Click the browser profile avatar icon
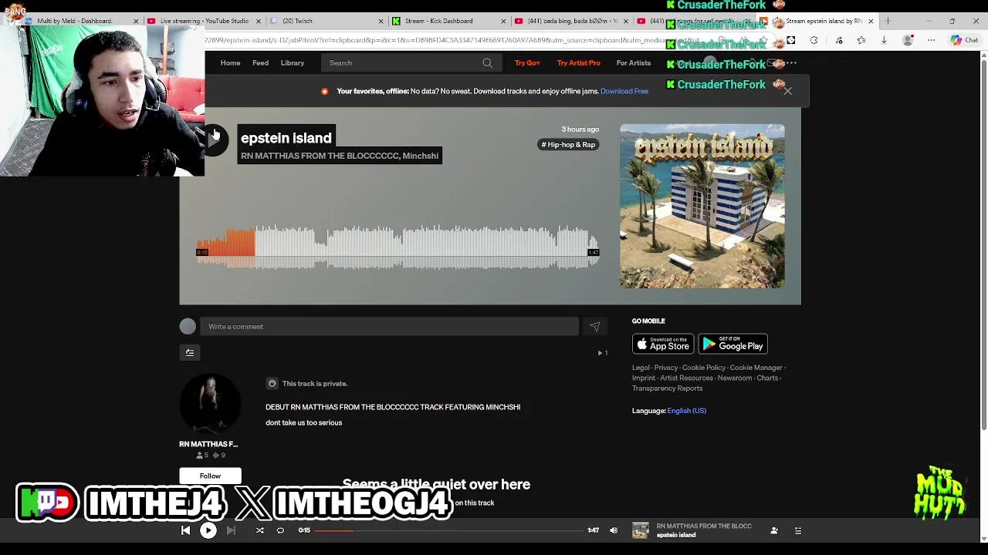988x555 pixels. tap(908, 40)
